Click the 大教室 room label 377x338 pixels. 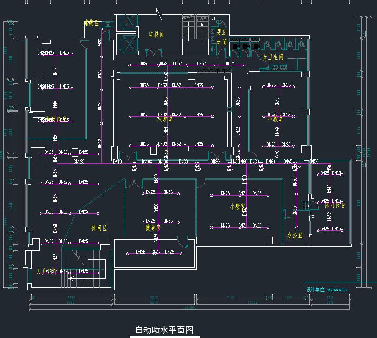click(x=165, y=119)
